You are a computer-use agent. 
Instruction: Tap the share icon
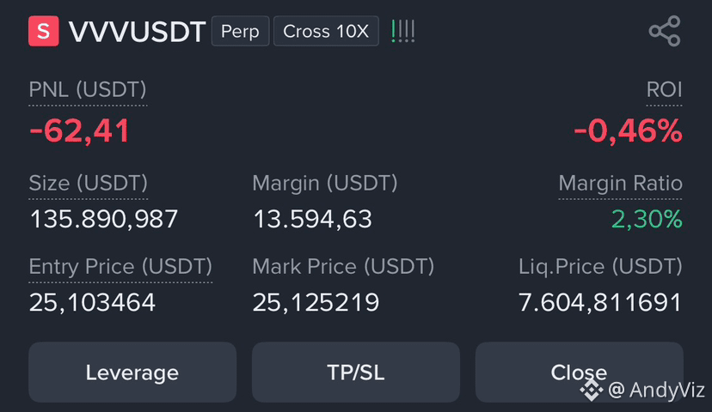[x=665, y=31]
